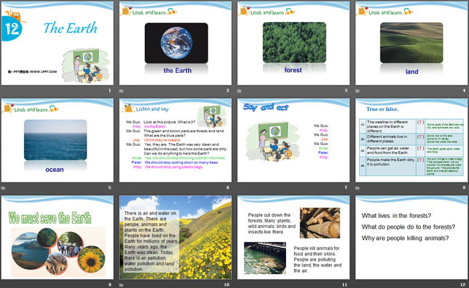Image resolution: width=469 pixels, height=288 pixels.
Task: Select slide 11 about cutting down forests
Action: pyautogui.click(x=293, y=237)
